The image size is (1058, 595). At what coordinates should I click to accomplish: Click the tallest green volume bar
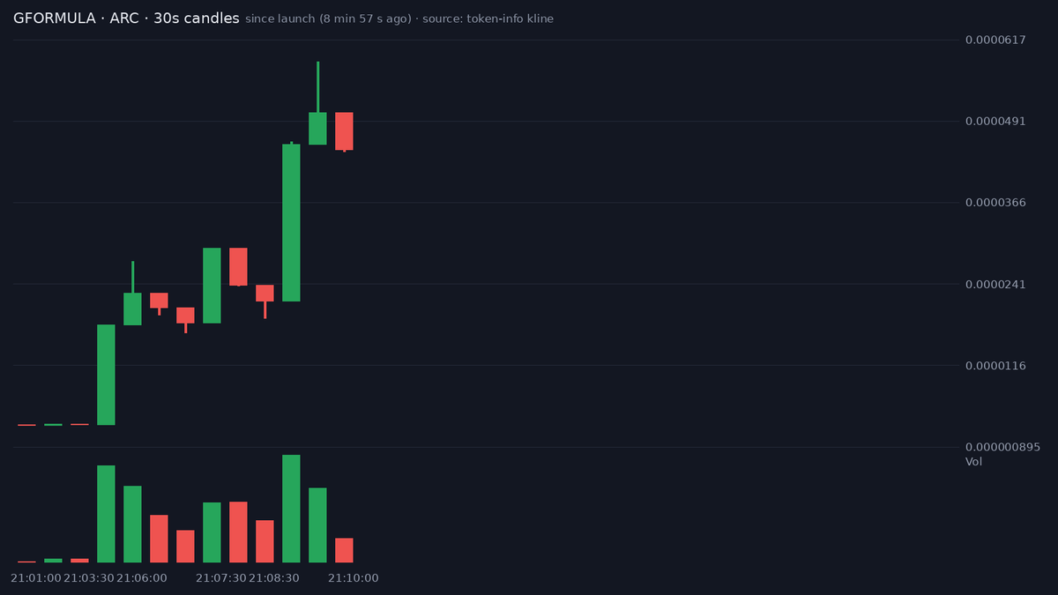point(291,509)
